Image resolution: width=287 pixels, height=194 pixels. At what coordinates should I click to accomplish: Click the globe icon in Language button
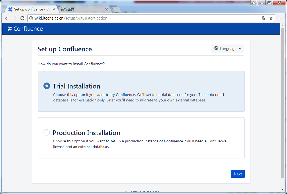point(216,48)
